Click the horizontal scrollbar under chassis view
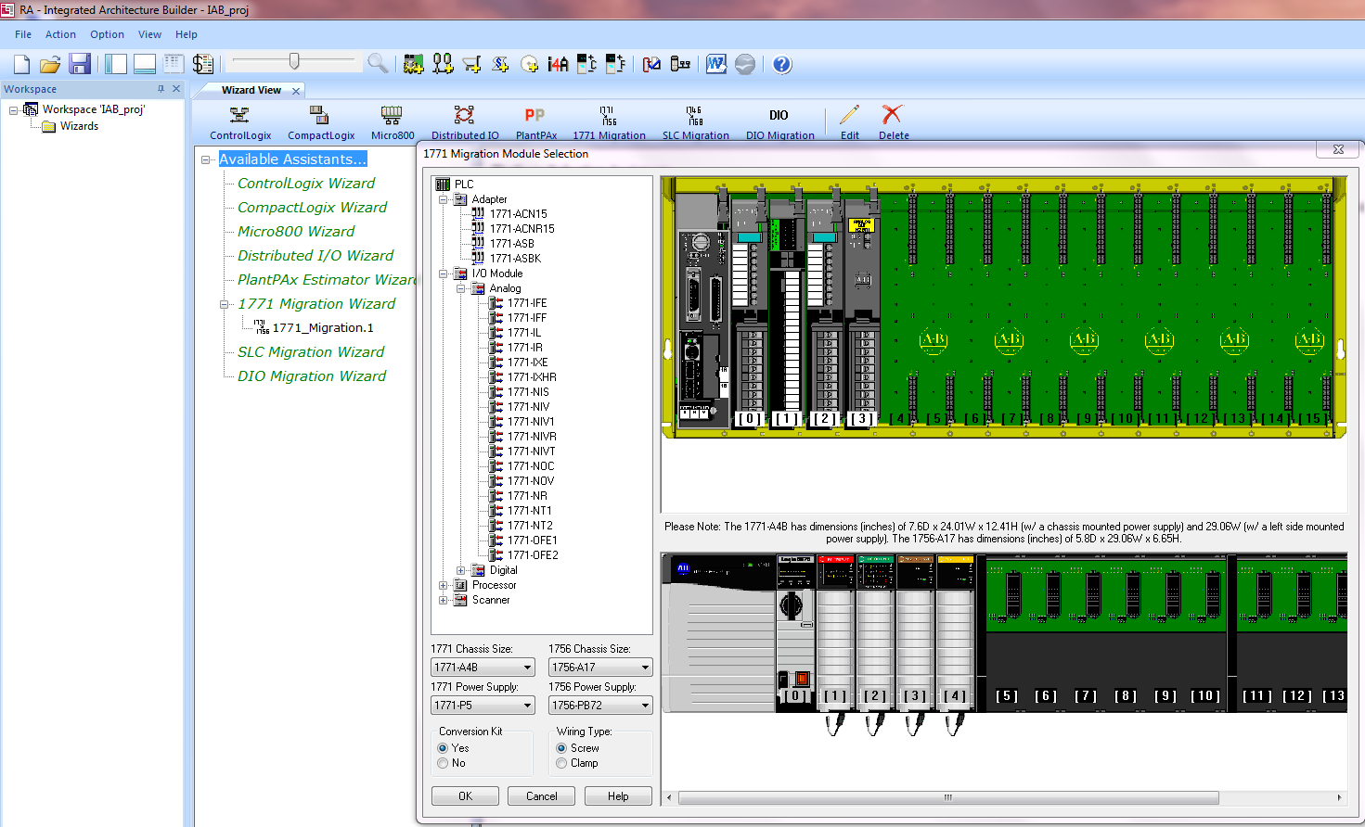Screen dimensions: 1365x827 948,797
